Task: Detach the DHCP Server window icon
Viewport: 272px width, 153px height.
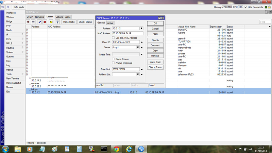Action: tap(267, 12)
